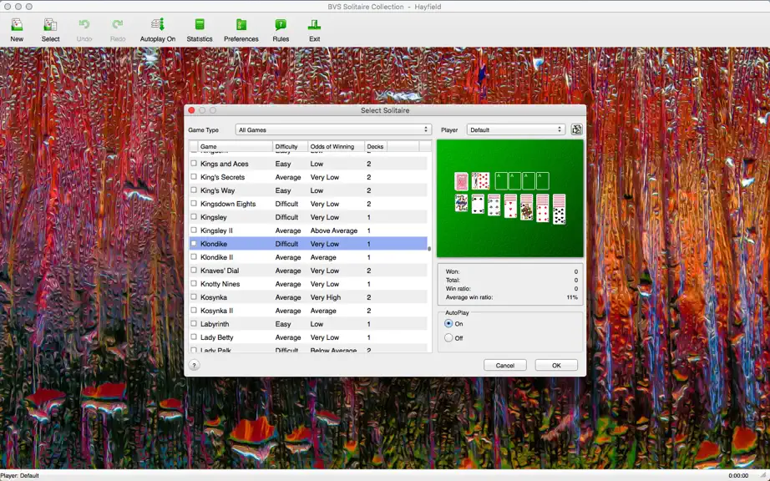Sort by Difficulty column header

pos(291,146)
